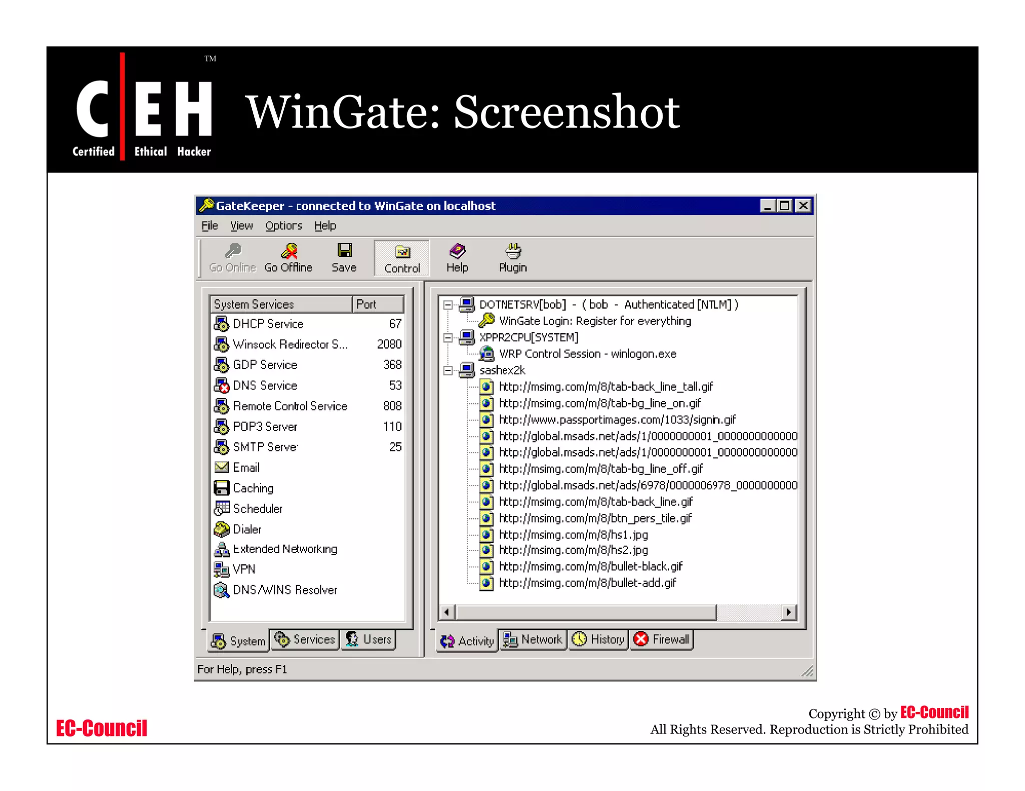Select http://msimg.com/m/8/tab-bg_line_on.gif entry
1025x791 pixels.
point(600,403)
